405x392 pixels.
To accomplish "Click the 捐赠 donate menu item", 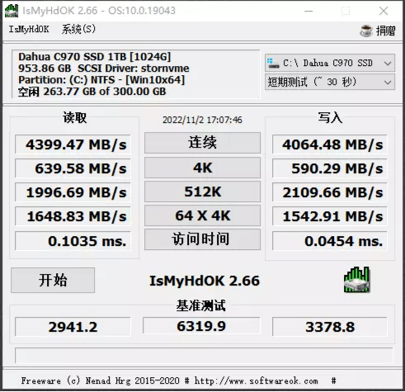I will pyautogui.click(x=386, y=31).
